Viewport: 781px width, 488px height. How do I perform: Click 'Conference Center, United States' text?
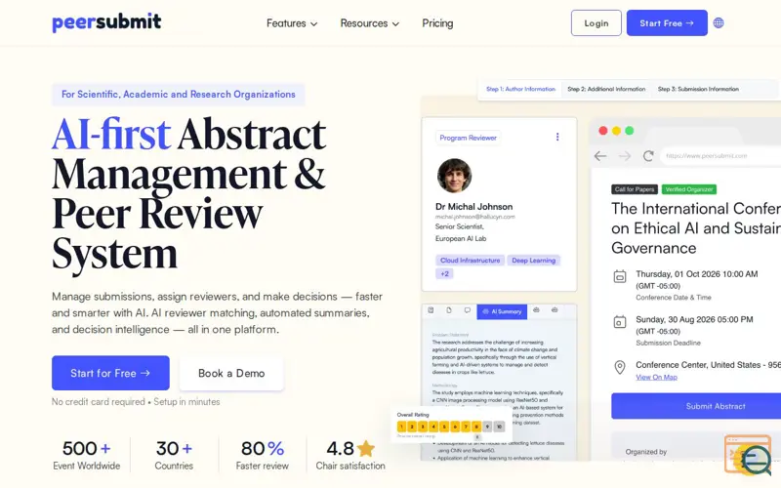(x=697, y=365)
